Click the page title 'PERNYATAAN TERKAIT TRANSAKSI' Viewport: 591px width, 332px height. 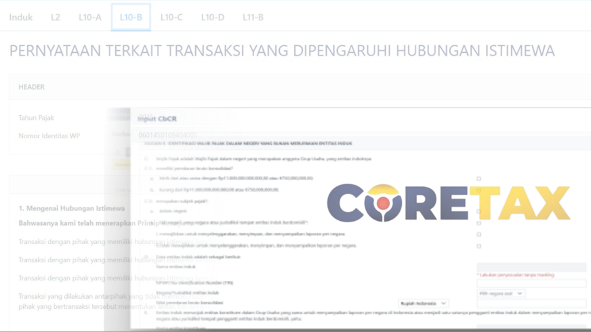[282, 50]
